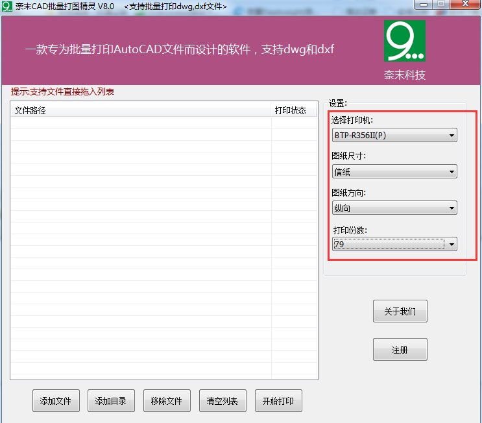Click the 打印份数: label
The width and height of the screenshot is (482, 423).
pos(350,230)
